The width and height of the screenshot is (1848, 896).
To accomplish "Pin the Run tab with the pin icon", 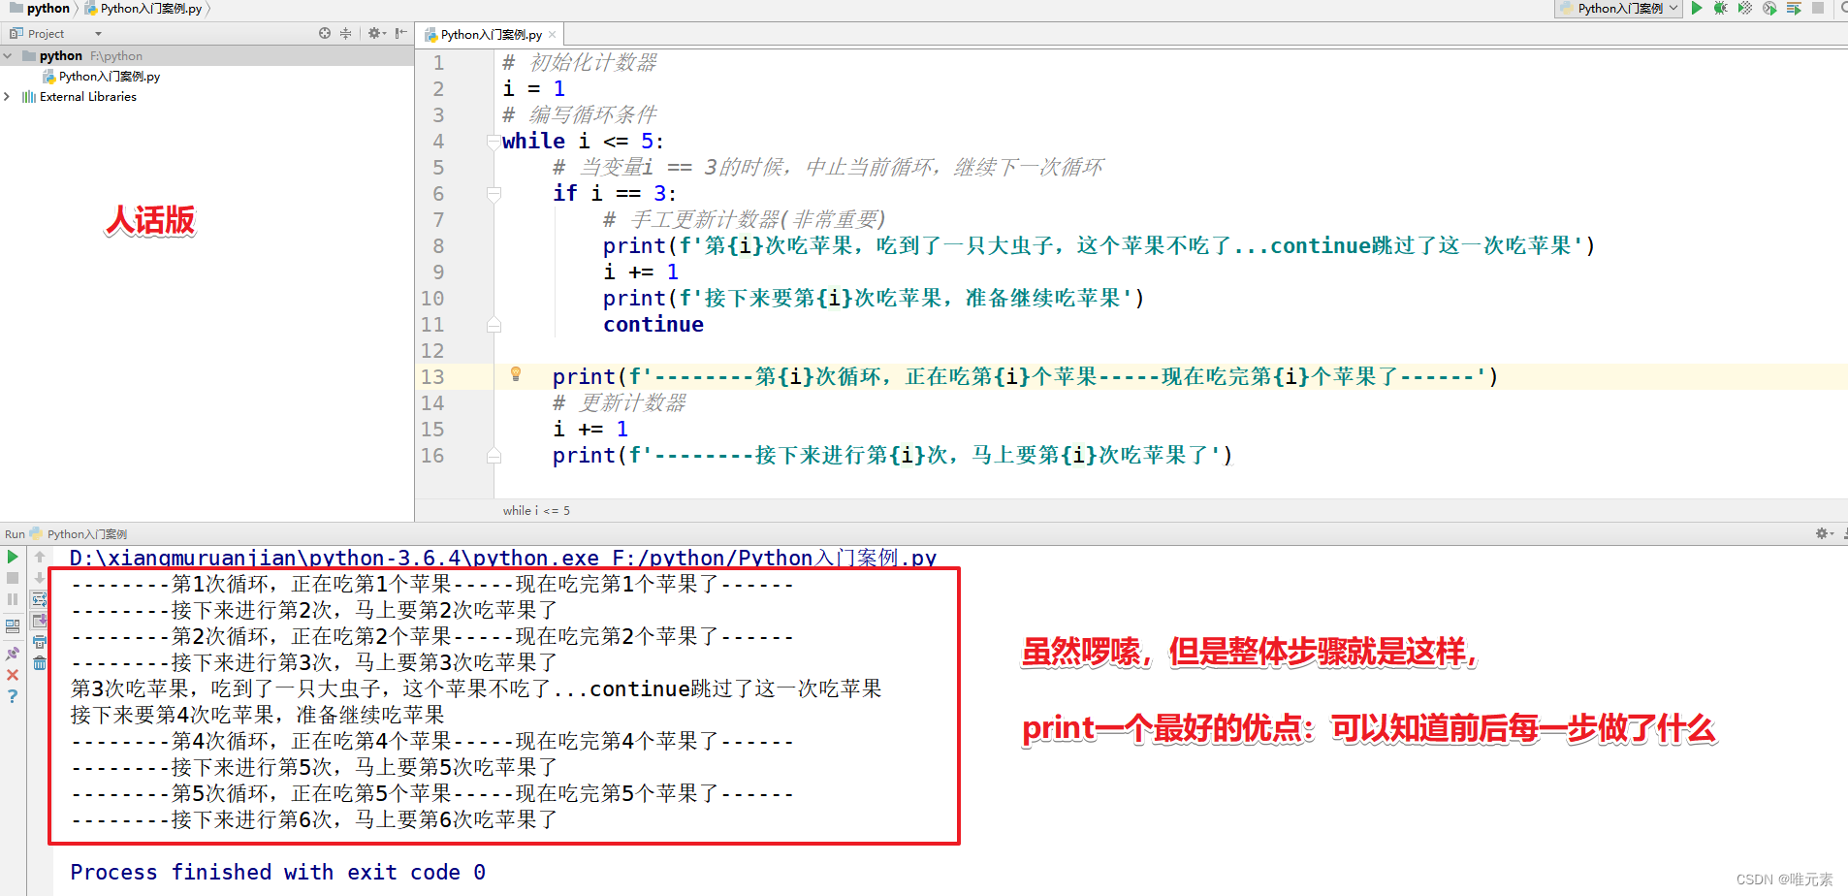I will click(x=13, y=654).
